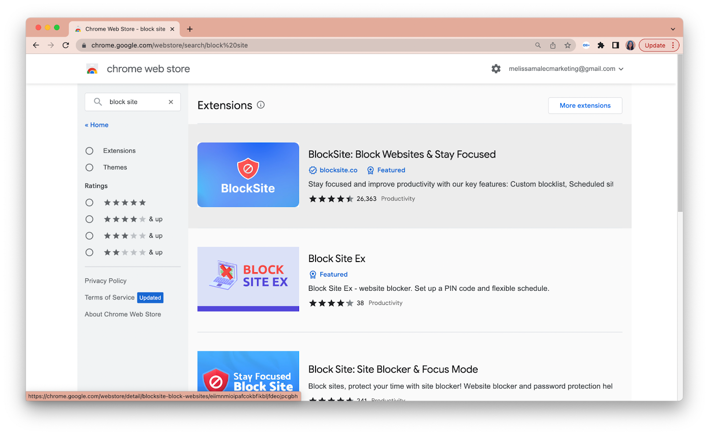This screenshot has width=709, height=435.
Task: Click BlockSite's 26,363 rating count
Action: click(366, 199)
